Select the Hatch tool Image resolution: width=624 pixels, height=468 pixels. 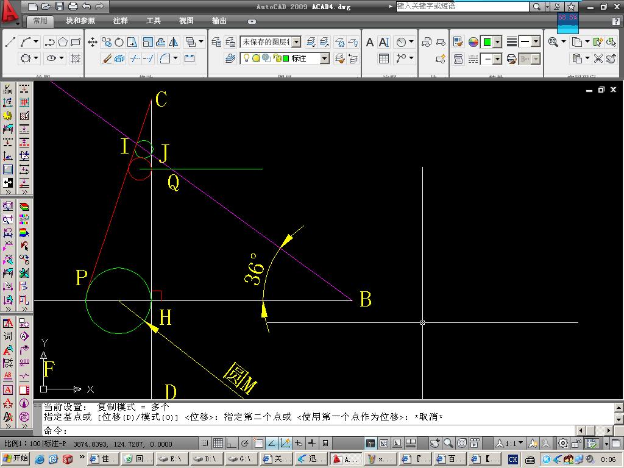75,59
